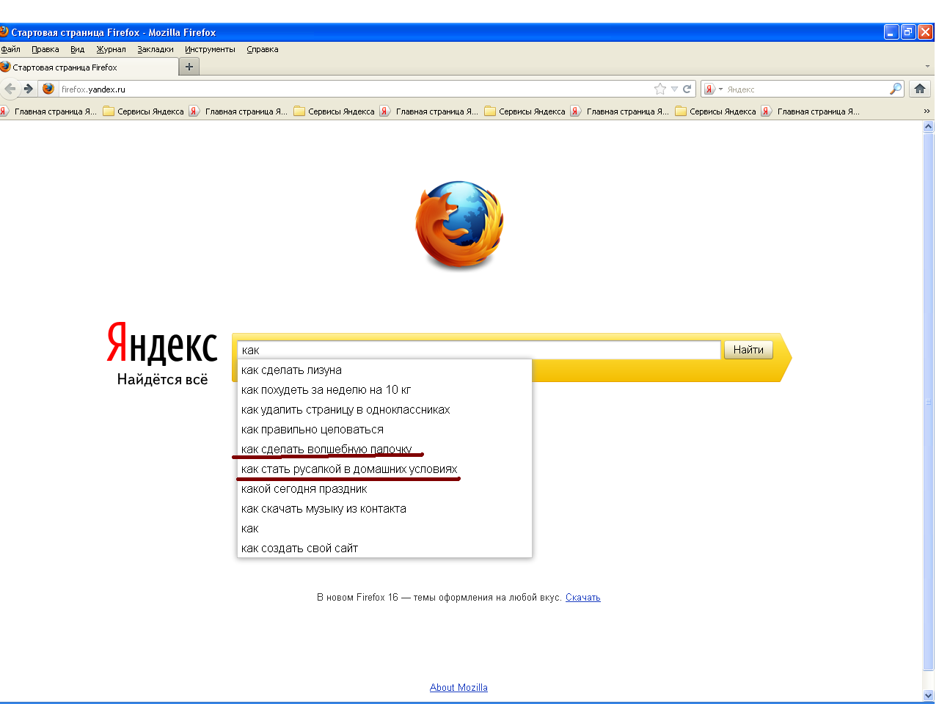Click the page scrollbar down arrow

pos(929,695)
